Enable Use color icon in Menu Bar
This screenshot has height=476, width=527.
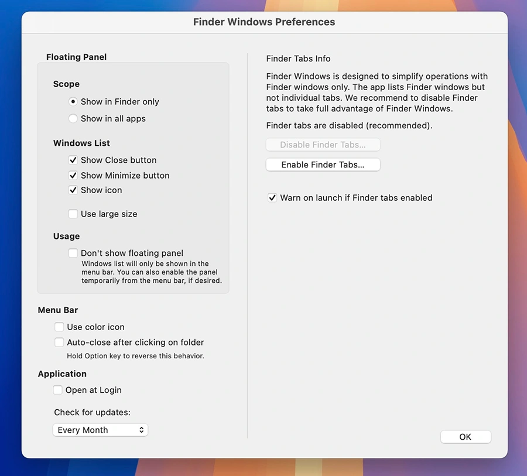coord(59,327)
